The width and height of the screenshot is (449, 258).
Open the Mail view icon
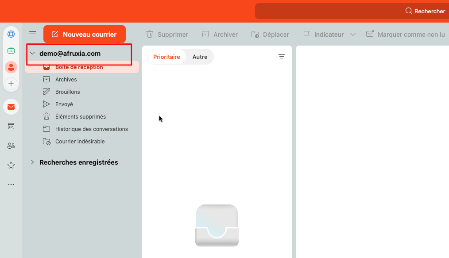click(x=11, y=107)
